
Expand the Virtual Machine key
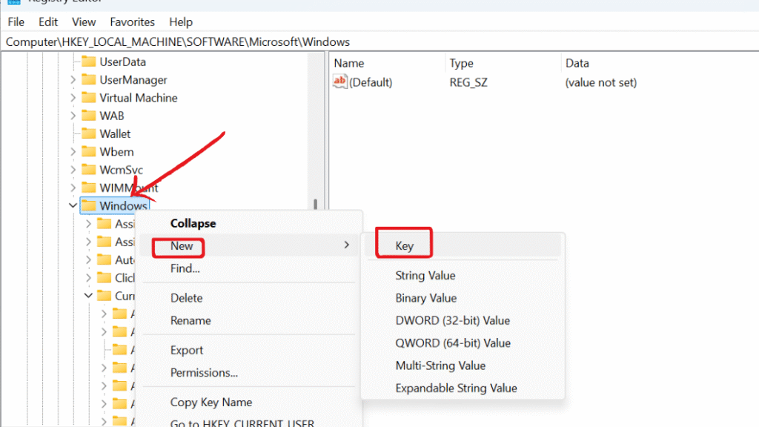[73, 97]
